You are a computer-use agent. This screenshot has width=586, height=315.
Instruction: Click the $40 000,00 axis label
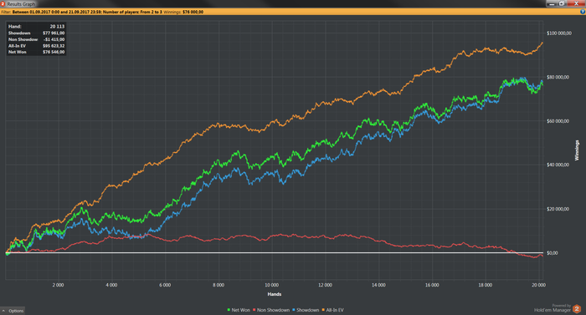[x=558, y=165]
